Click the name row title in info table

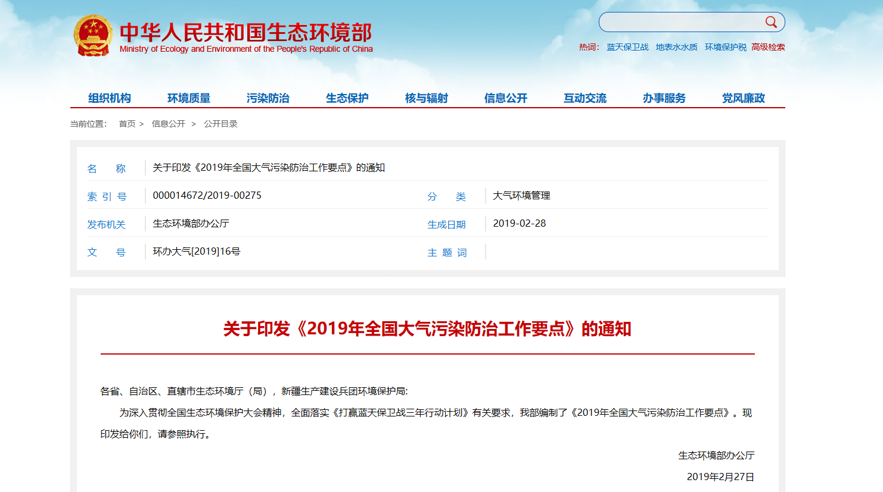tap(269, 168)
